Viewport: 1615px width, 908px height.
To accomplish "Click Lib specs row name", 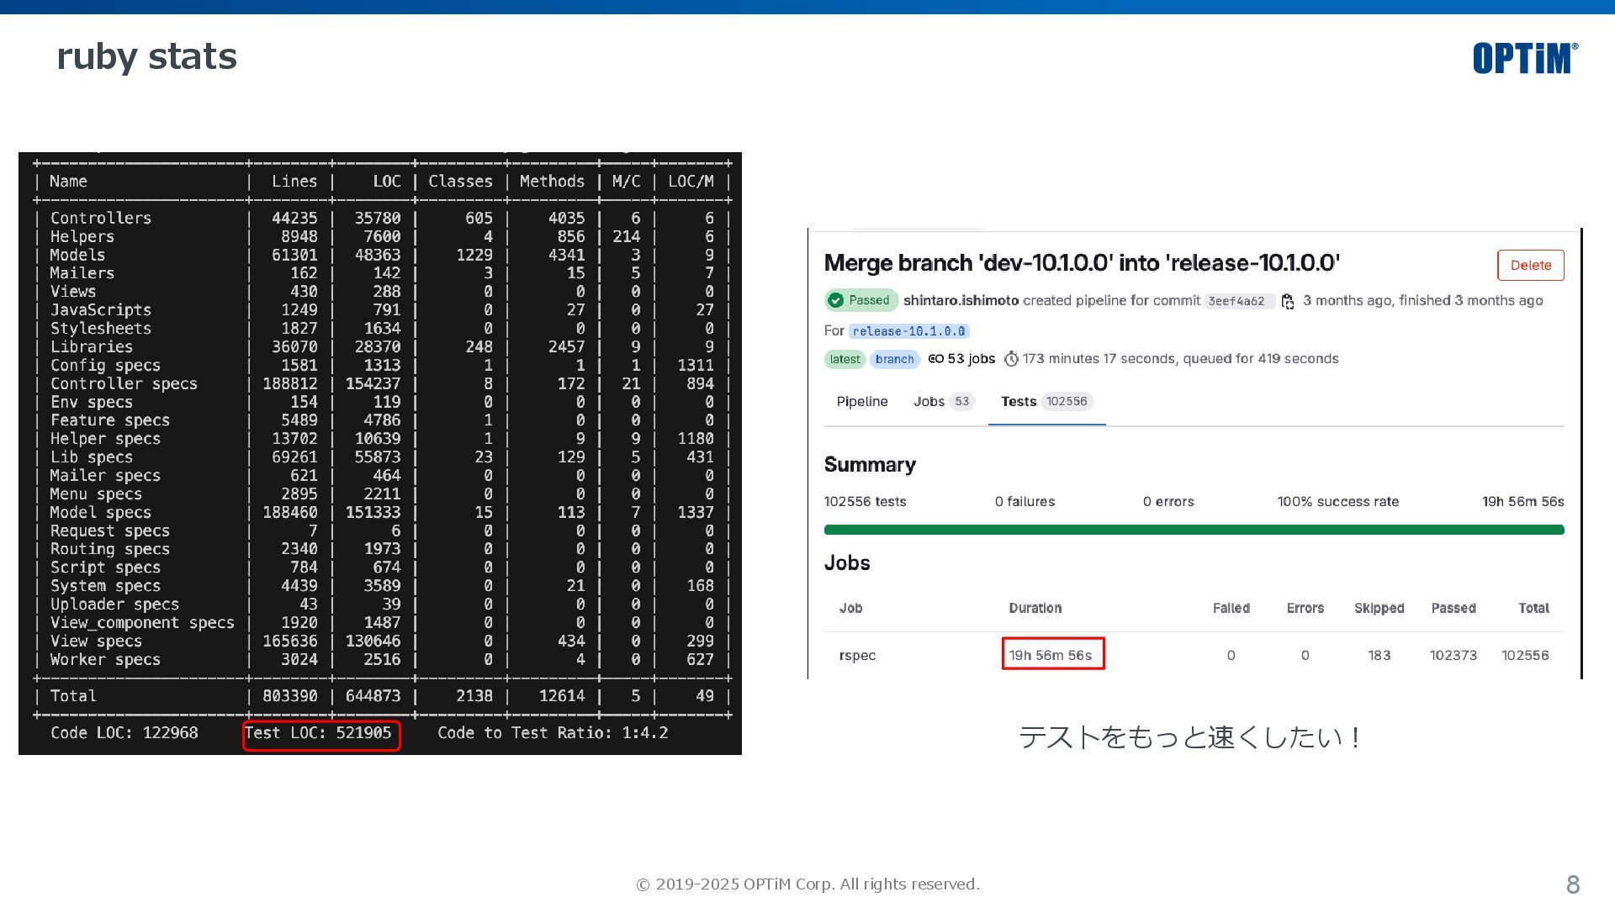I will tap(91, 457).
